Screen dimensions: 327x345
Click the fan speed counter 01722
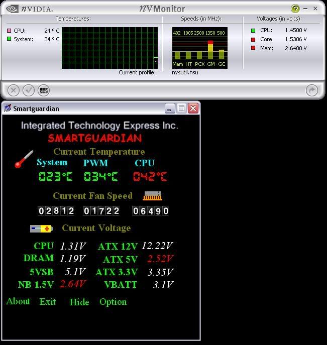101,211
